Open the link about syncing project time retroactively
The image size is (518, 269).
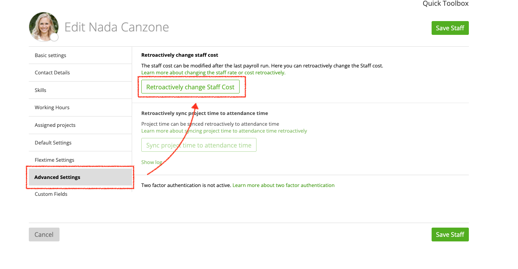coord(224,131)
